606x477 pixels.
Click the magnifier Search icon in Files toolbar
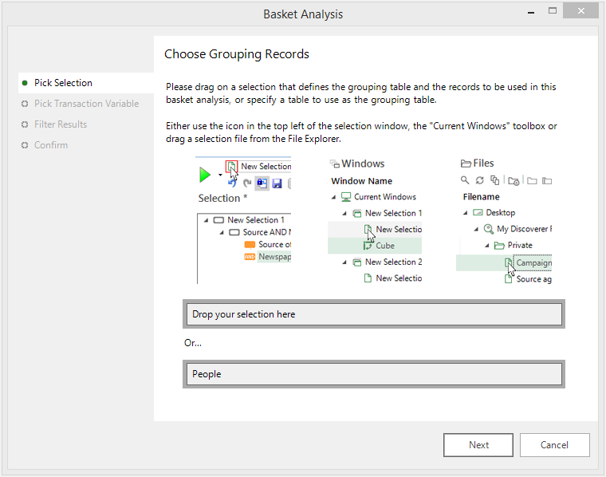point(465,180)
